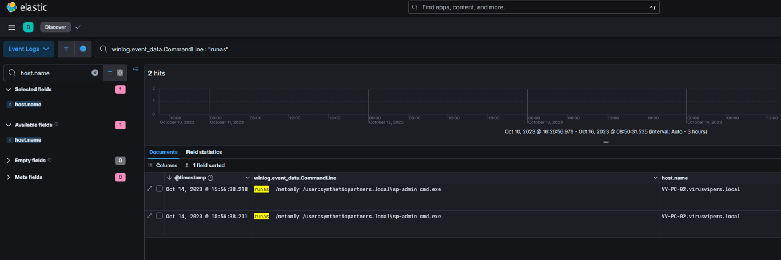Click the 1 field sorted button
781x260 pixels.
pyautogui.click(x=205, y=165)
